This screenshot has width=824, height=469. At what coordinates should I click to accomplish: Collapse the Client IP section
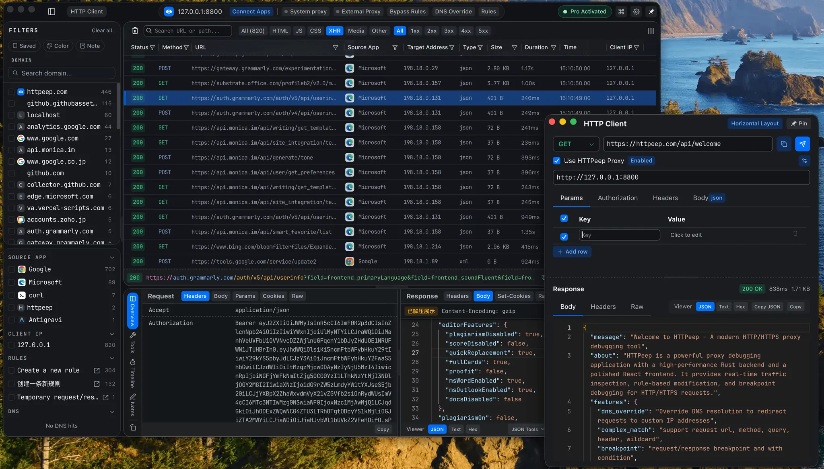[x=112, y=334]
